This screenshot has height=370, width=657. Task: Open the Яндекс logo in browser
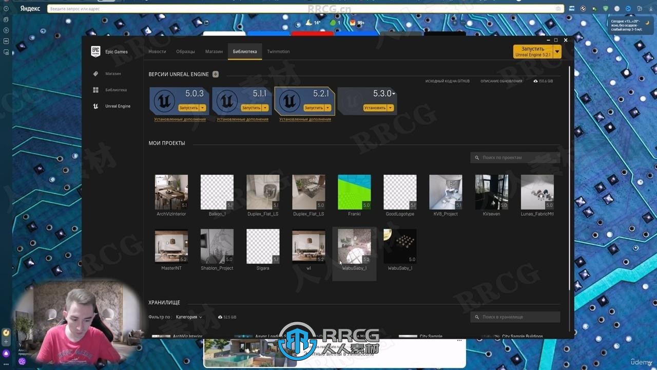(30, 9)
